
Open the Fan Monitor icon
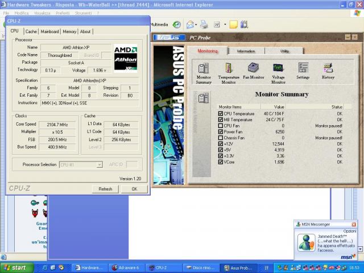pos(253,71)
